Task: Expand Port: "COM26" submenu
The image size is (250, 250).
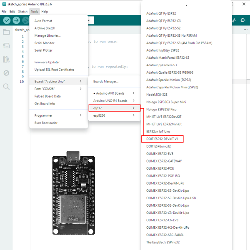Action: pos(59,89)
